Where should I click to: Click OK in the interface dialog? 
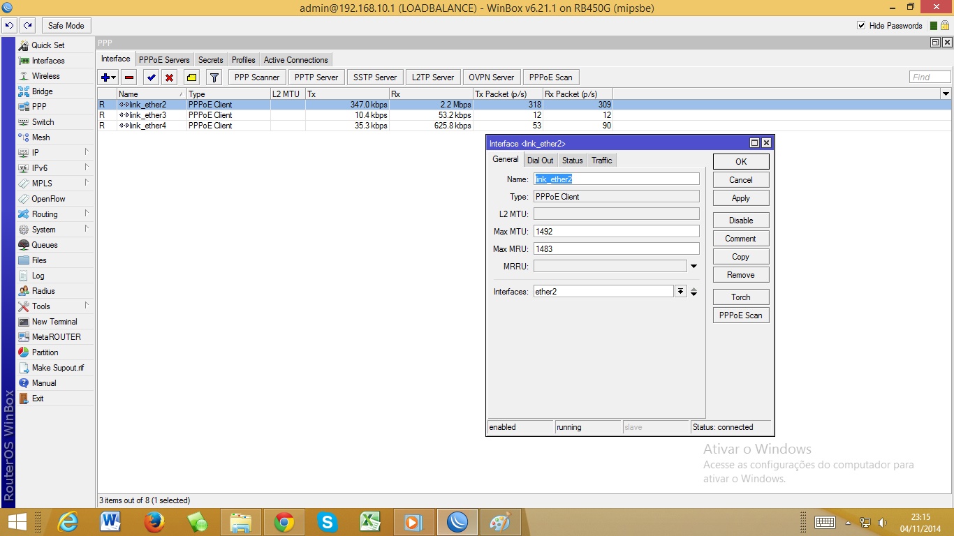tap(741, 161)
